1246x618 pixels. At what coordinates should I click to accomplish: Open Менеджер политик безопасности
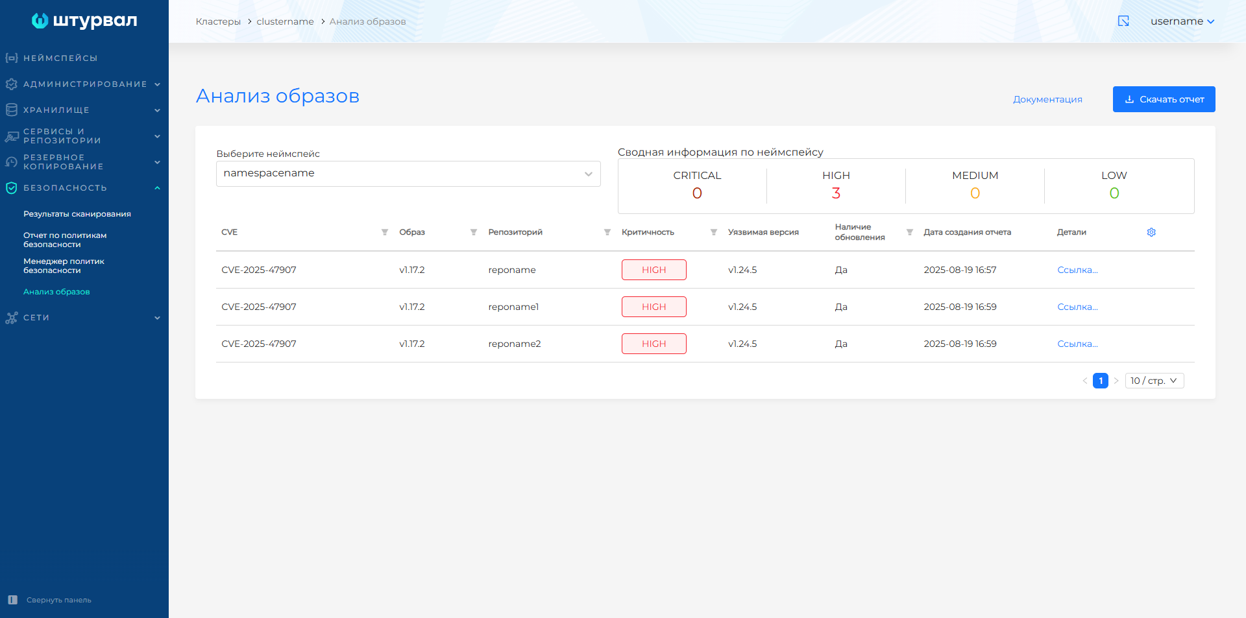coord(64,266)
